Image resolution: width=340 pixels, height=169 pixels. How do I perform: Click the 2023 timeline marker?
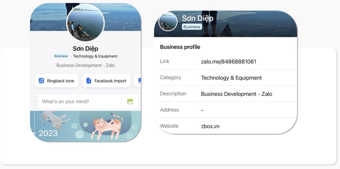(x=48, y=133)
